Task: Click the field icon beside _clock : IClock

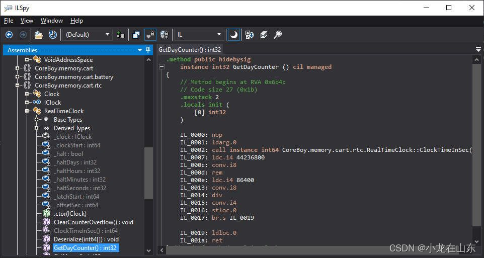Action: point(46,136)
